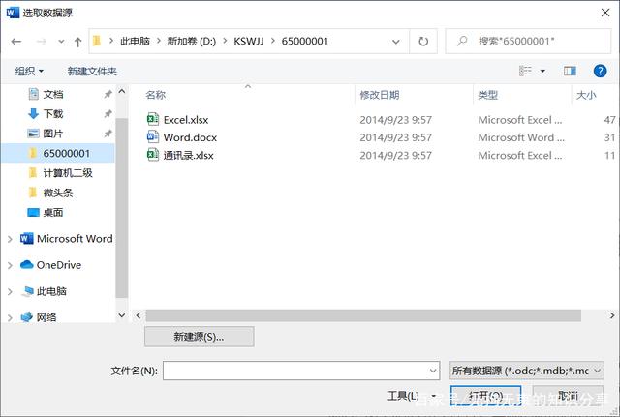Go back using the back arrow
620x417 pixels.
coord(16,41)
